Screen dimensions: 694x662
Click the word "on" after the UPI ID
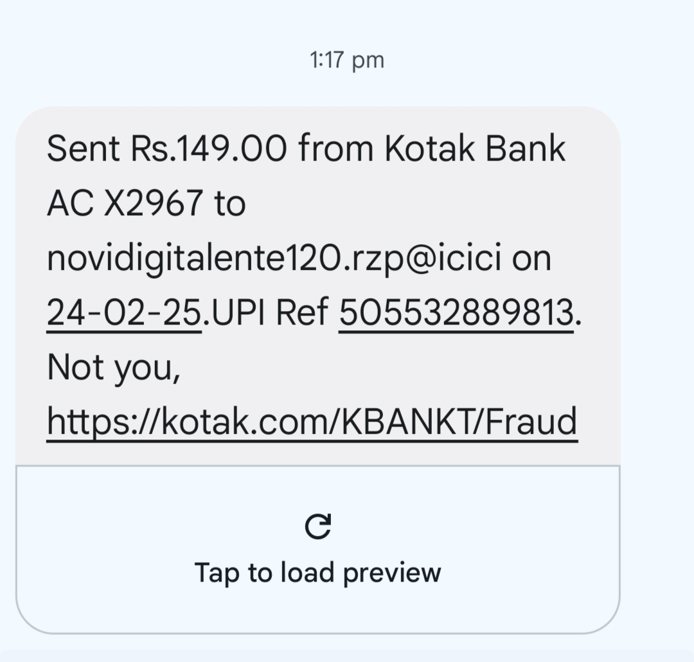click(x=531, y=258)
